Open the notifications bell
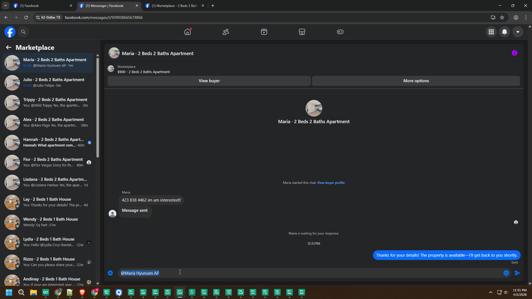The width and height of the screenshot is (532, 299). pos(505,32)
